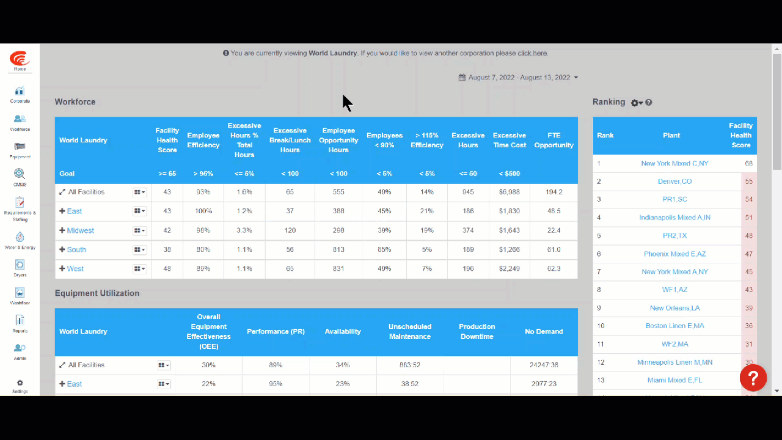Open New York Mixed C,NY plant
The width and height of the screenshot is (782, 440).
click(674, 164)
